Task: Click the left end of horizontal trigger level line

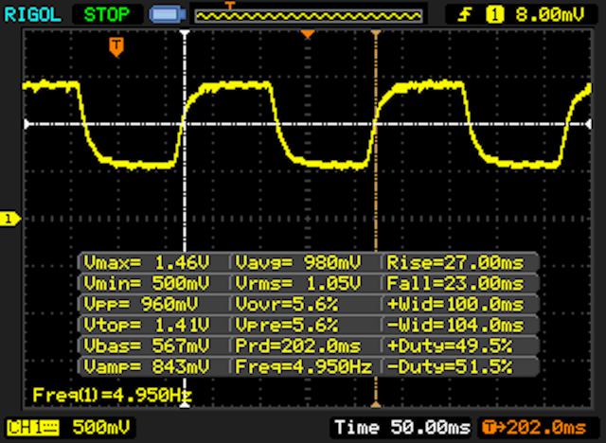Action: pos(27,124)
